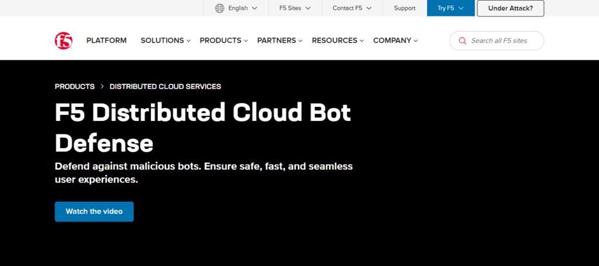Viewport: 599px width, 266px height.
Task: Click the magnifier search icon
Action: (x=462, y=41)
